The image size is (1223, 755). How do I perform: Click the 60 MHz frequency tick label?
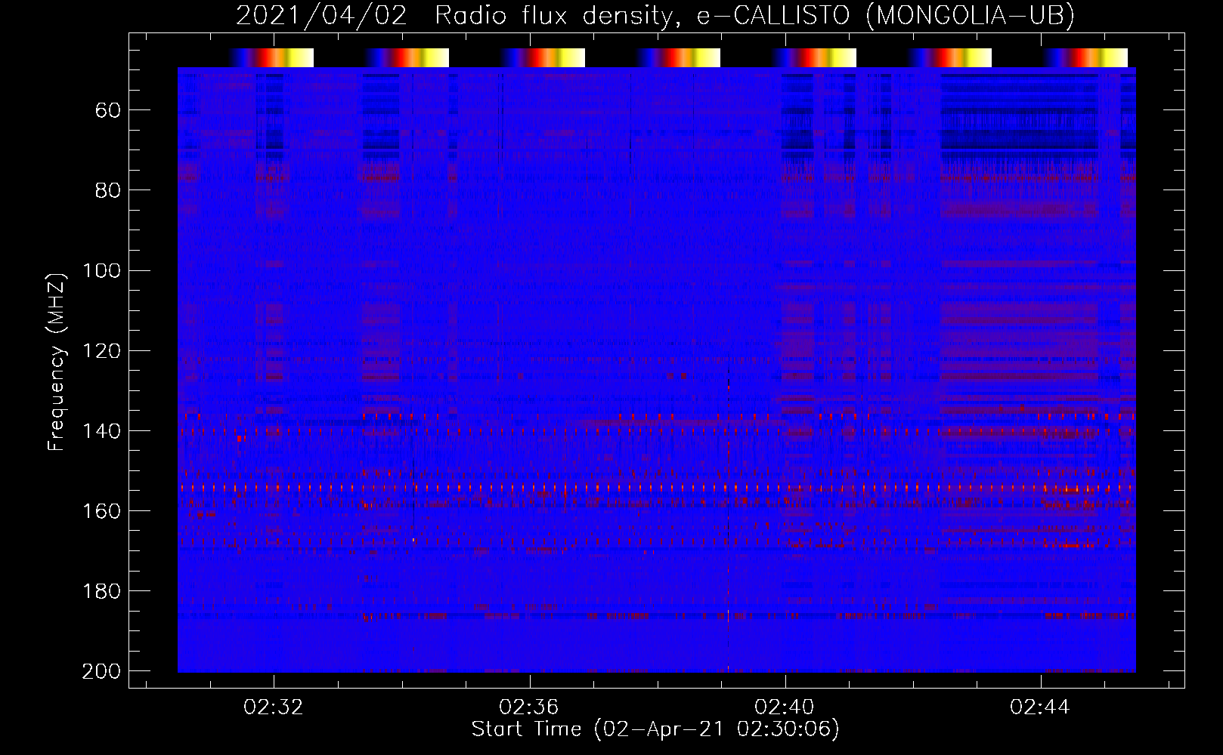point(108,111)
